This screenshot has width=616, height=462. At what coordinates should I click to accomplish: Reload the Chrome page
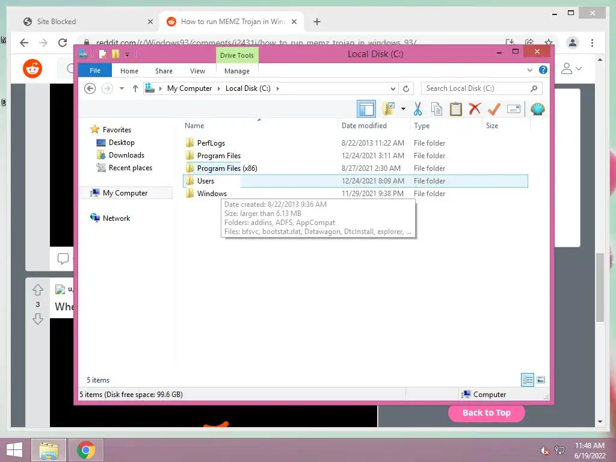pyautogui.click(x=63, y=43)
